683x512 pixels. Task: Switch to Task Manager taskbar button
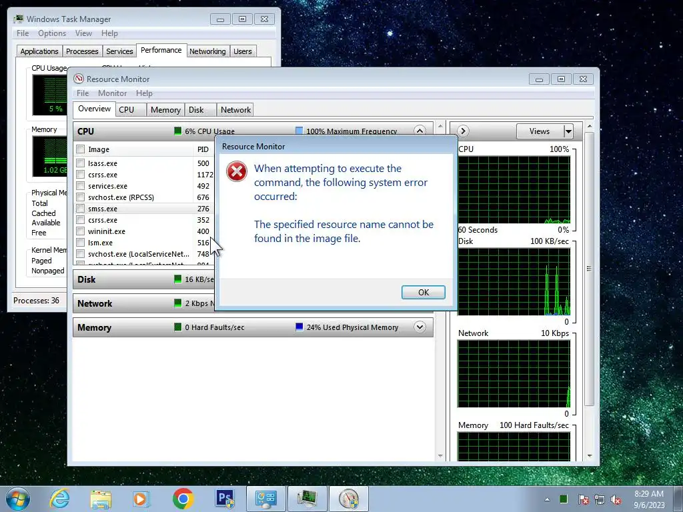(x=307, y=499)
